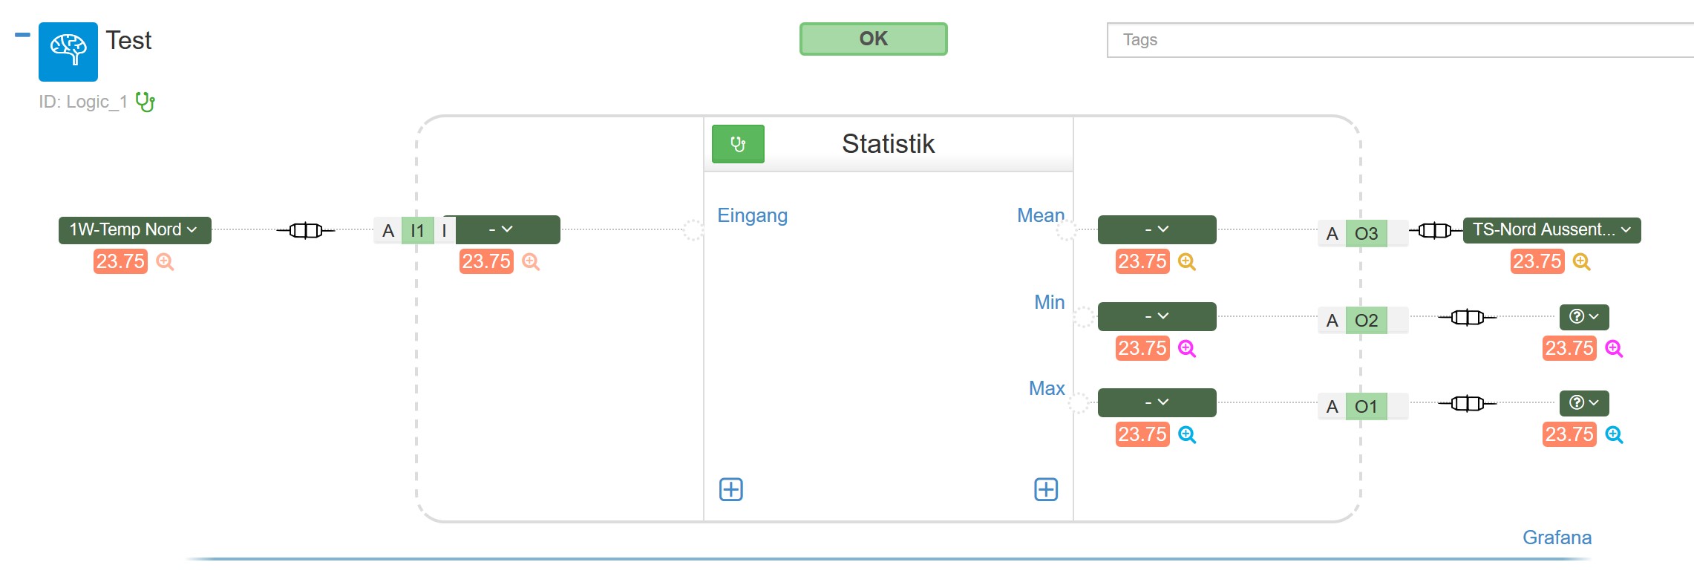Toggle the I1 input block
This screenshot has height=585, width=1694.
[x=418, y=231]
